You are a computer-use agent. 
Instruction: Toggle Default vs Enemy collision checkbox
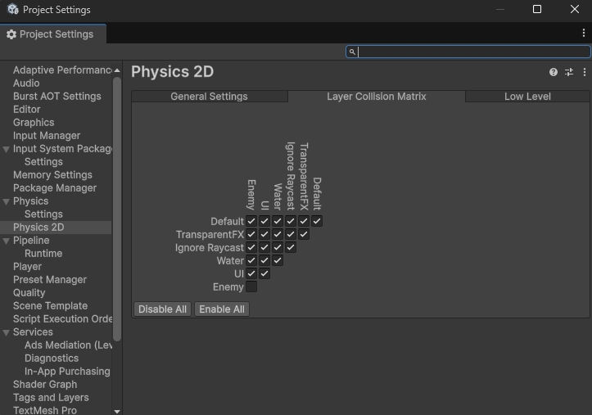251,221
